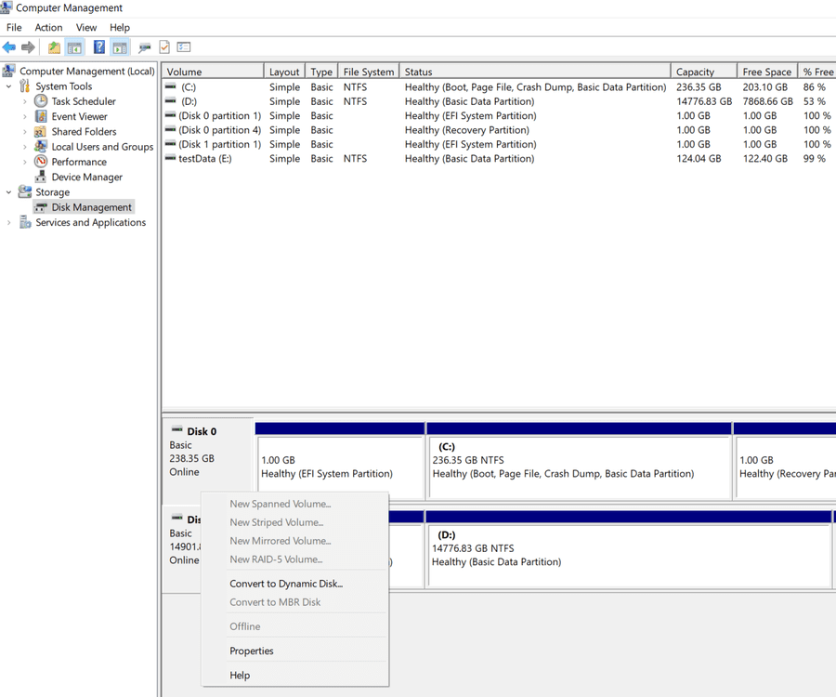Select the testData (E:) volume row
The height and width of the screenshot is (697, 836).
click(499, 158)
